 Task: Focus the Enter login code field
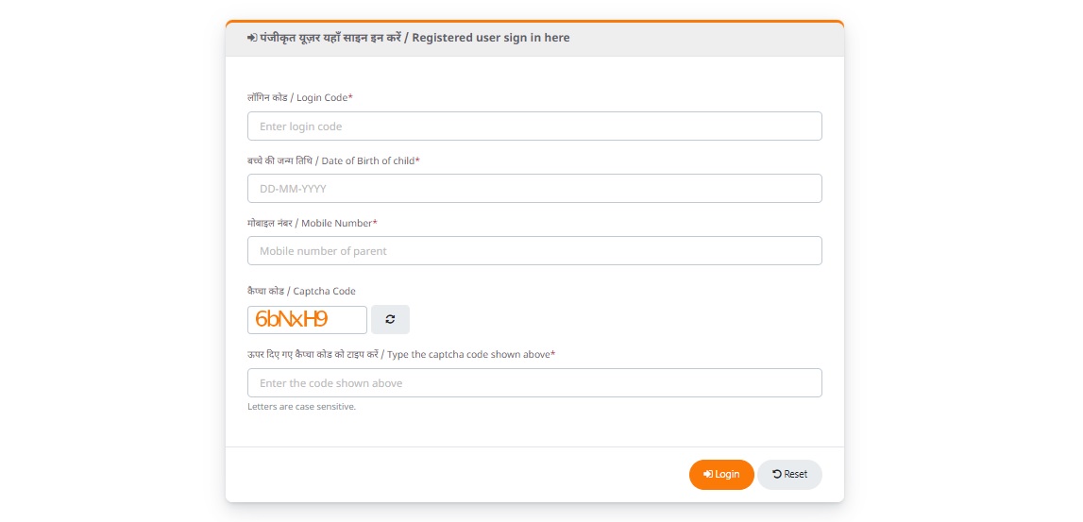point(534,126)
